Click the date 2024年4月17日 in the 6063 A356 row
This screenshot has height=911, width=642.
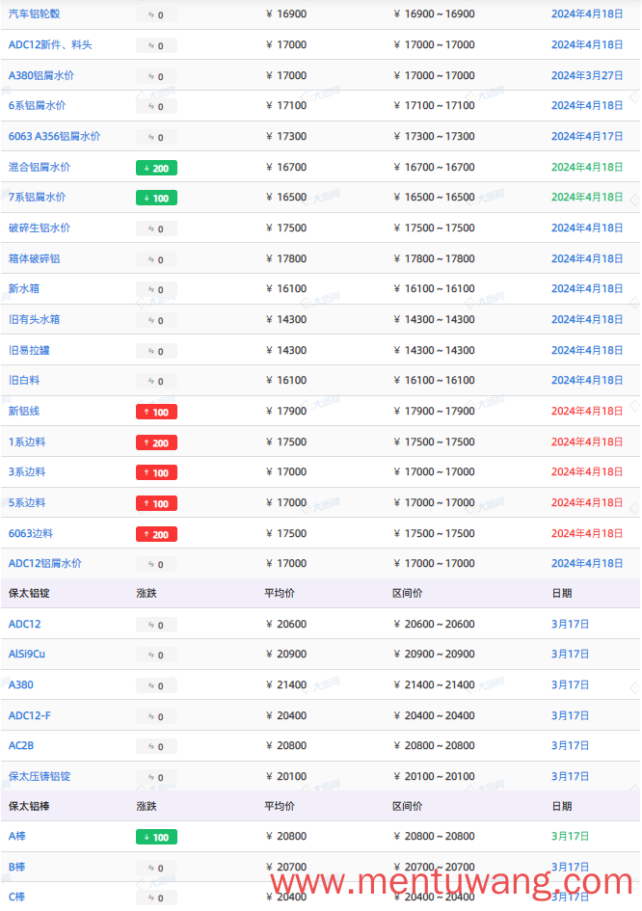tap(587, 137)
